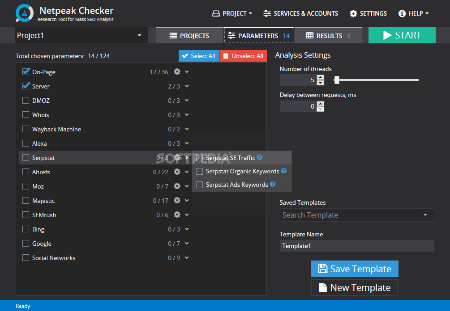Enable the SEMrush checkbox
The width and height of the screenshot is (450, 311).
pos(26,215)
